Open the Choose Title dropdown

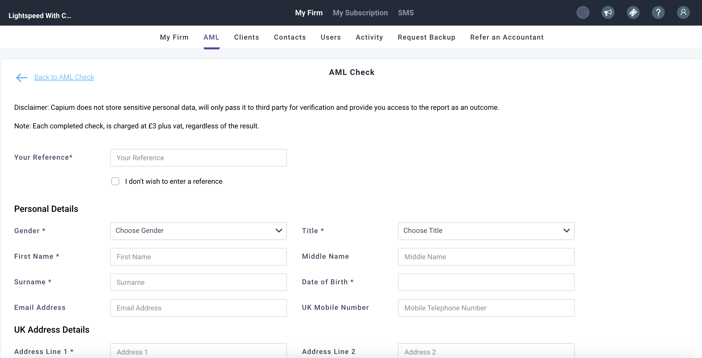[486, 231]
